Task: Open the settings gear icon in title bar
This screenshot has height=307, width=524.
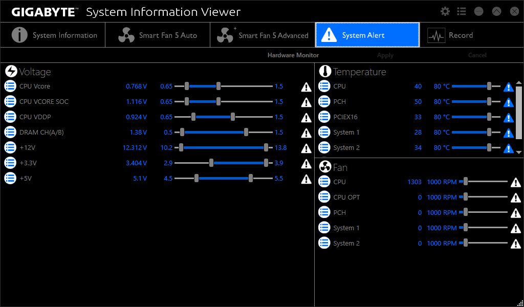Action: coord(445,12)
